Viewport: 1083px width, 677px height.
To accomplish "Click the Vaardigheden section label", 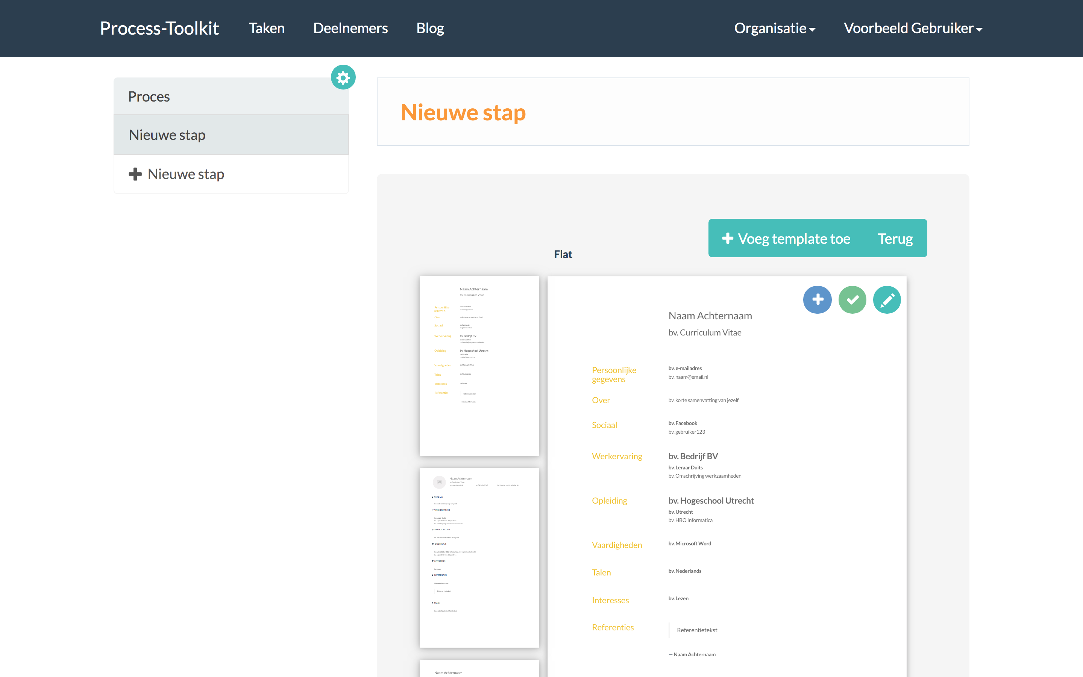I will pos(617,545).
